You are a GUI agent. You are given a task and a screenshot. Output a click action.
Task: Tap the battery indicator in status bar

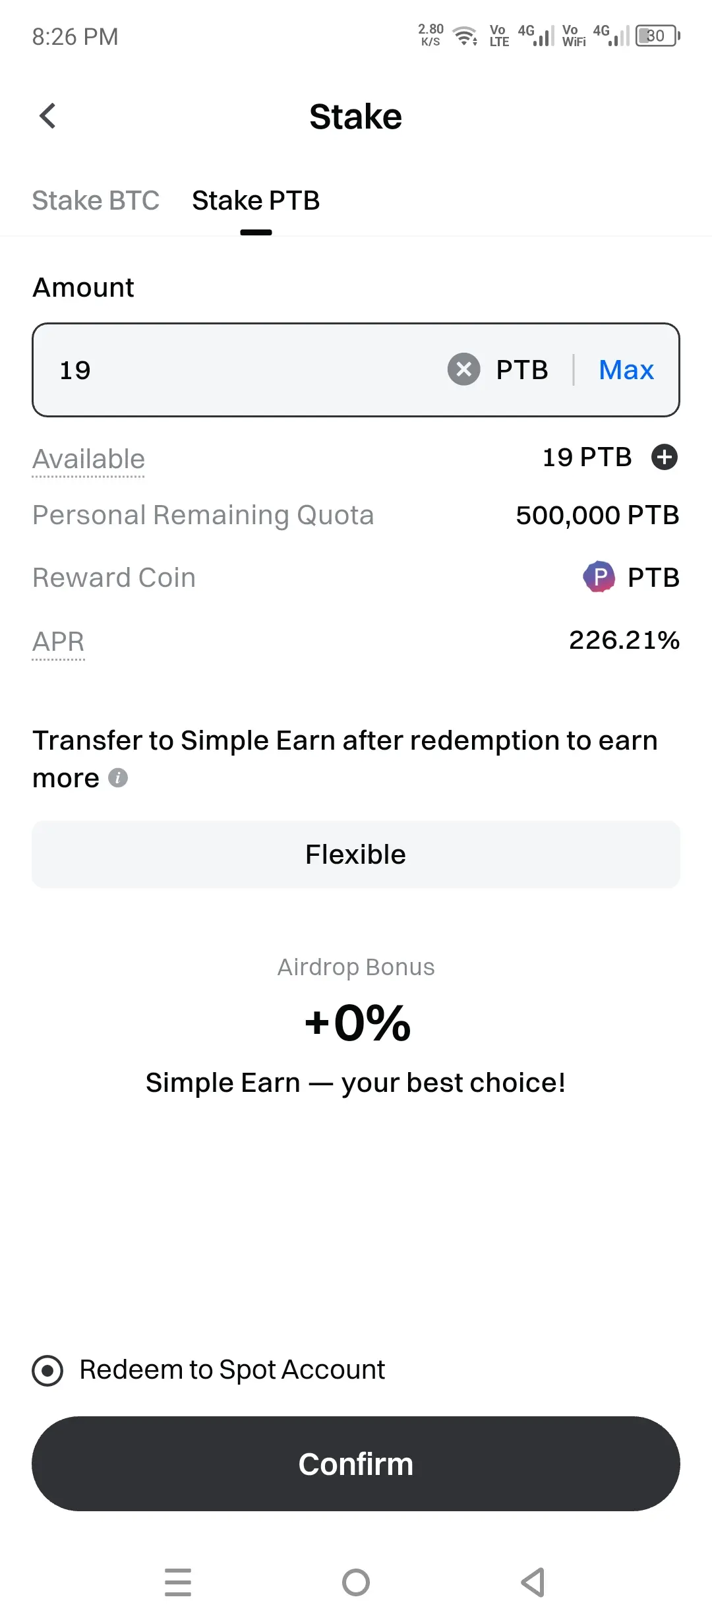pyautogui.click(x=657, y=36)
